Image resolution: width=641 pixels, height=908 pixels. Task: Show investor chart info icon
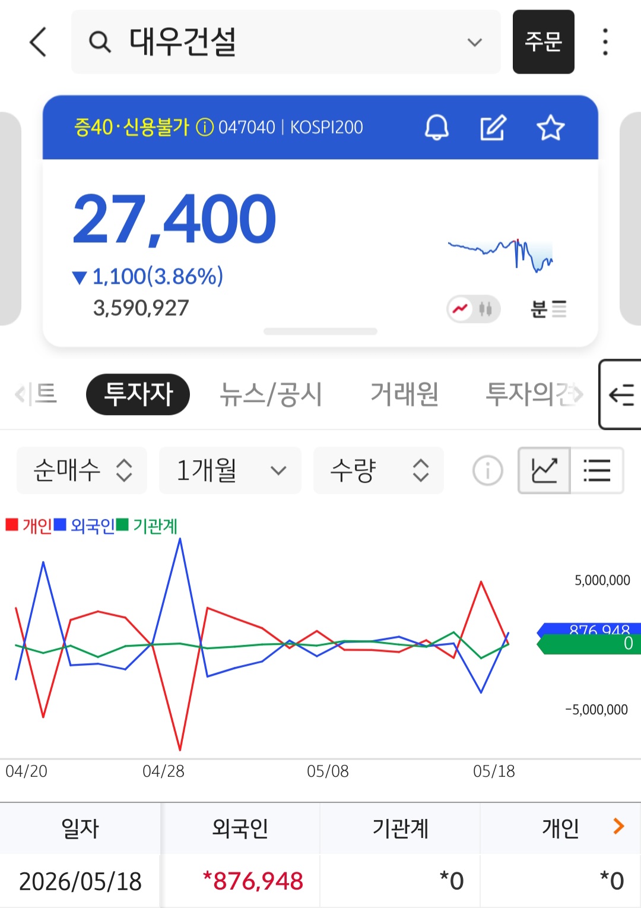point(488,471)
